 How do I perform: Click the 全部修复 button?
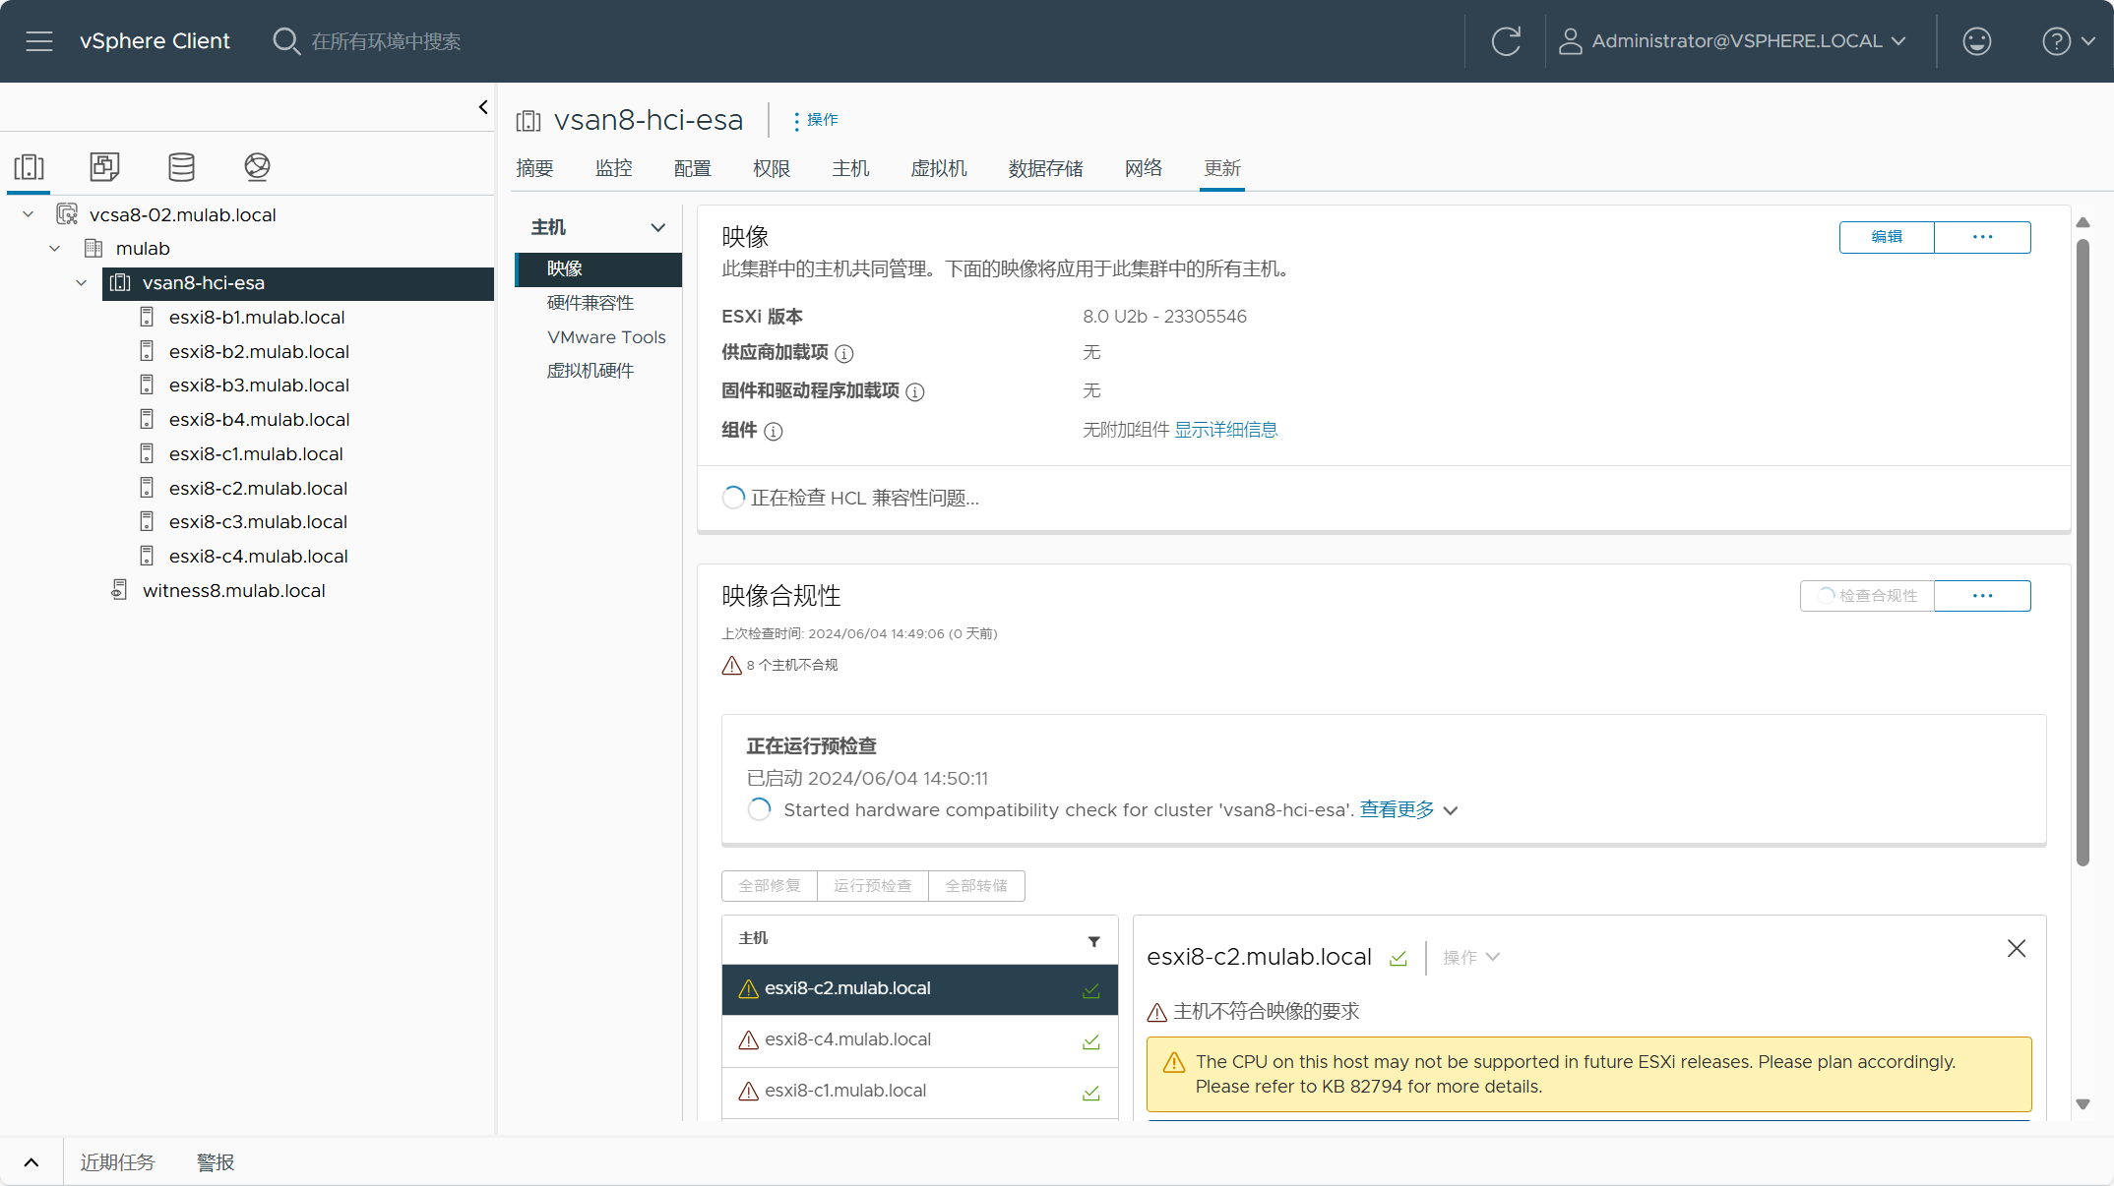click(x=770, y=886)
